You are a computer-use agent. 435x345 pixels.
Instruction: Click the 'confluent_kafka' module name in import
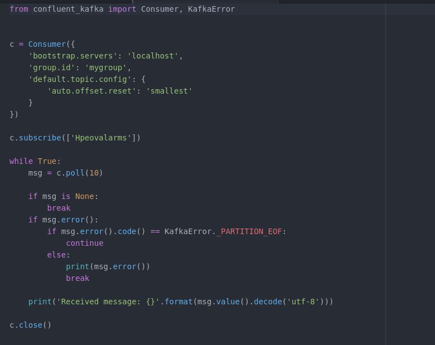point(68,9)
